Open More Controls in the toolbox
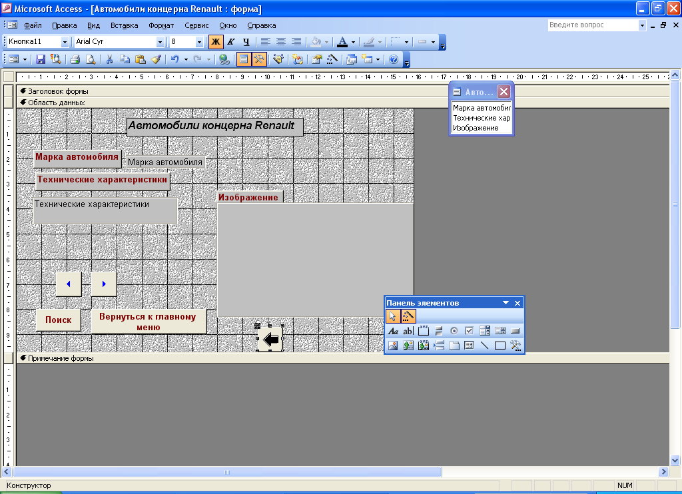The width and height of the screenshot is (682, 494). pos(515,346)
